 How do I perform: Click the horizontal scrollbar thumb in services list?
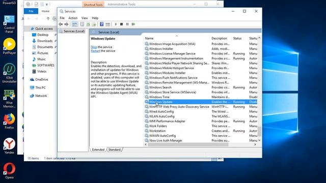click(x=188, y=144)
